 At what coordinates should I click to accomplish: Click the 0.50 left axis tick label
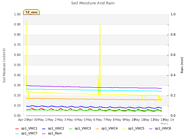[17, 65]
